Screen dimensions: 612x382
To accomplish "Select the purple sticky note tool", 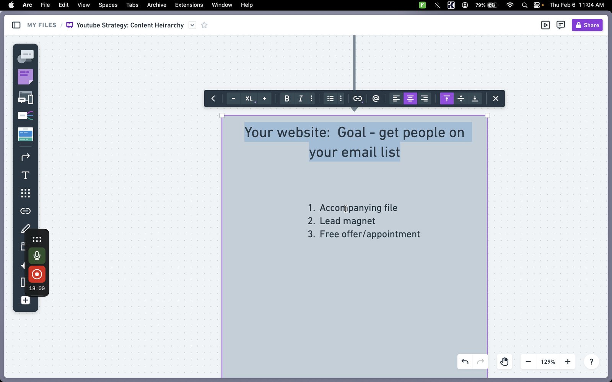I will [x=25, y=77].
